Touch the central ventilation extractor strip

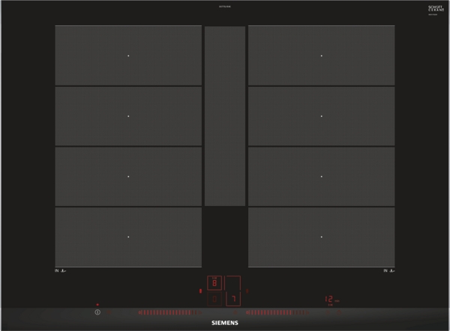[225, 116]
